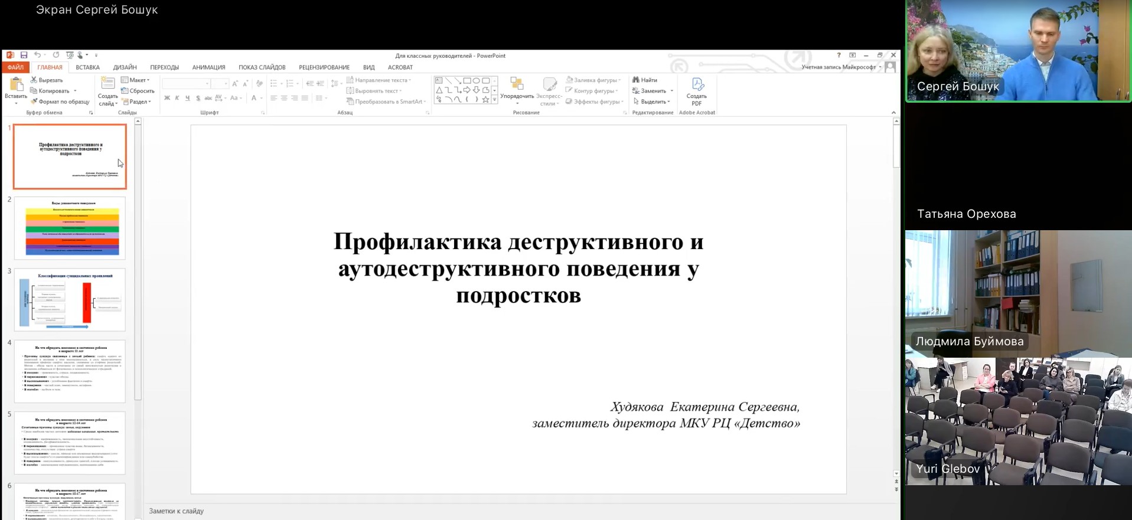Image resolution: width=1132 pixels, height=520 pixels.
Task: Click the Paste (Вставить) clipboard icon
Action: tap(16, 86)
